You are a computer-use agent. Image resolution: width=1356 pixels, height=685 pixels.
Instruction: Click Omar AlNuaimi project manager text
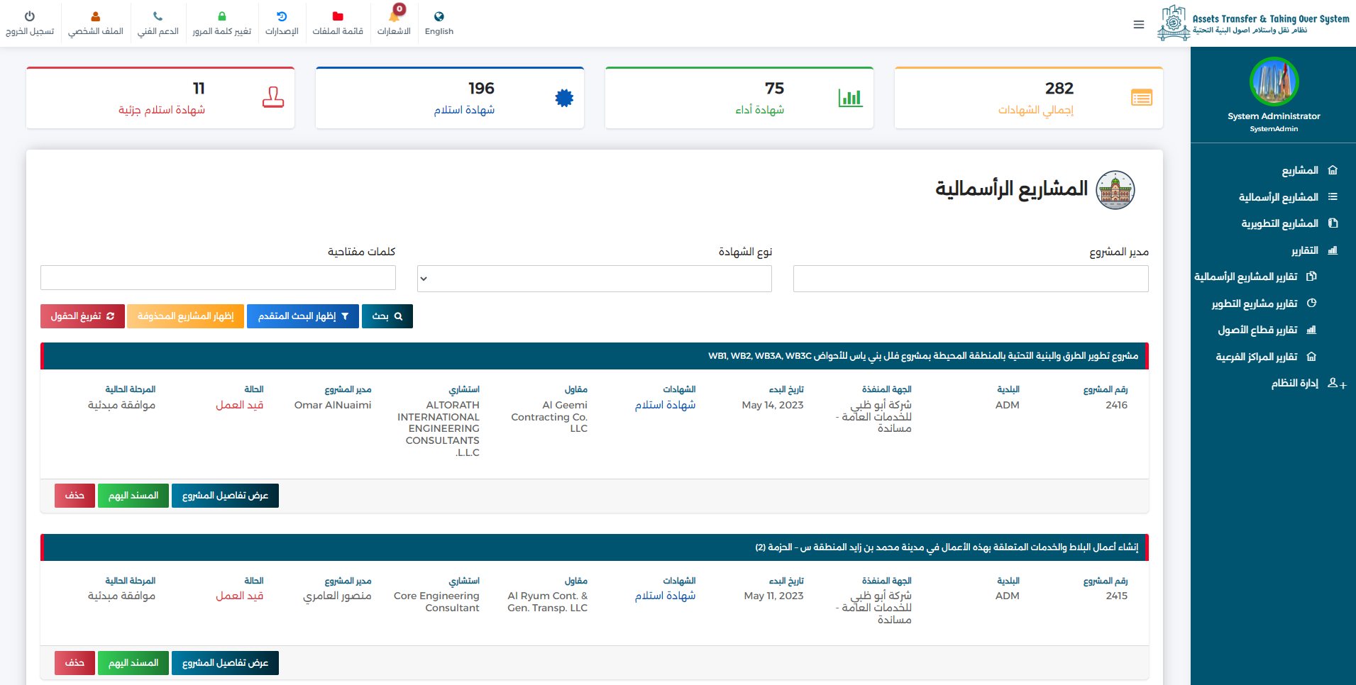333,405
